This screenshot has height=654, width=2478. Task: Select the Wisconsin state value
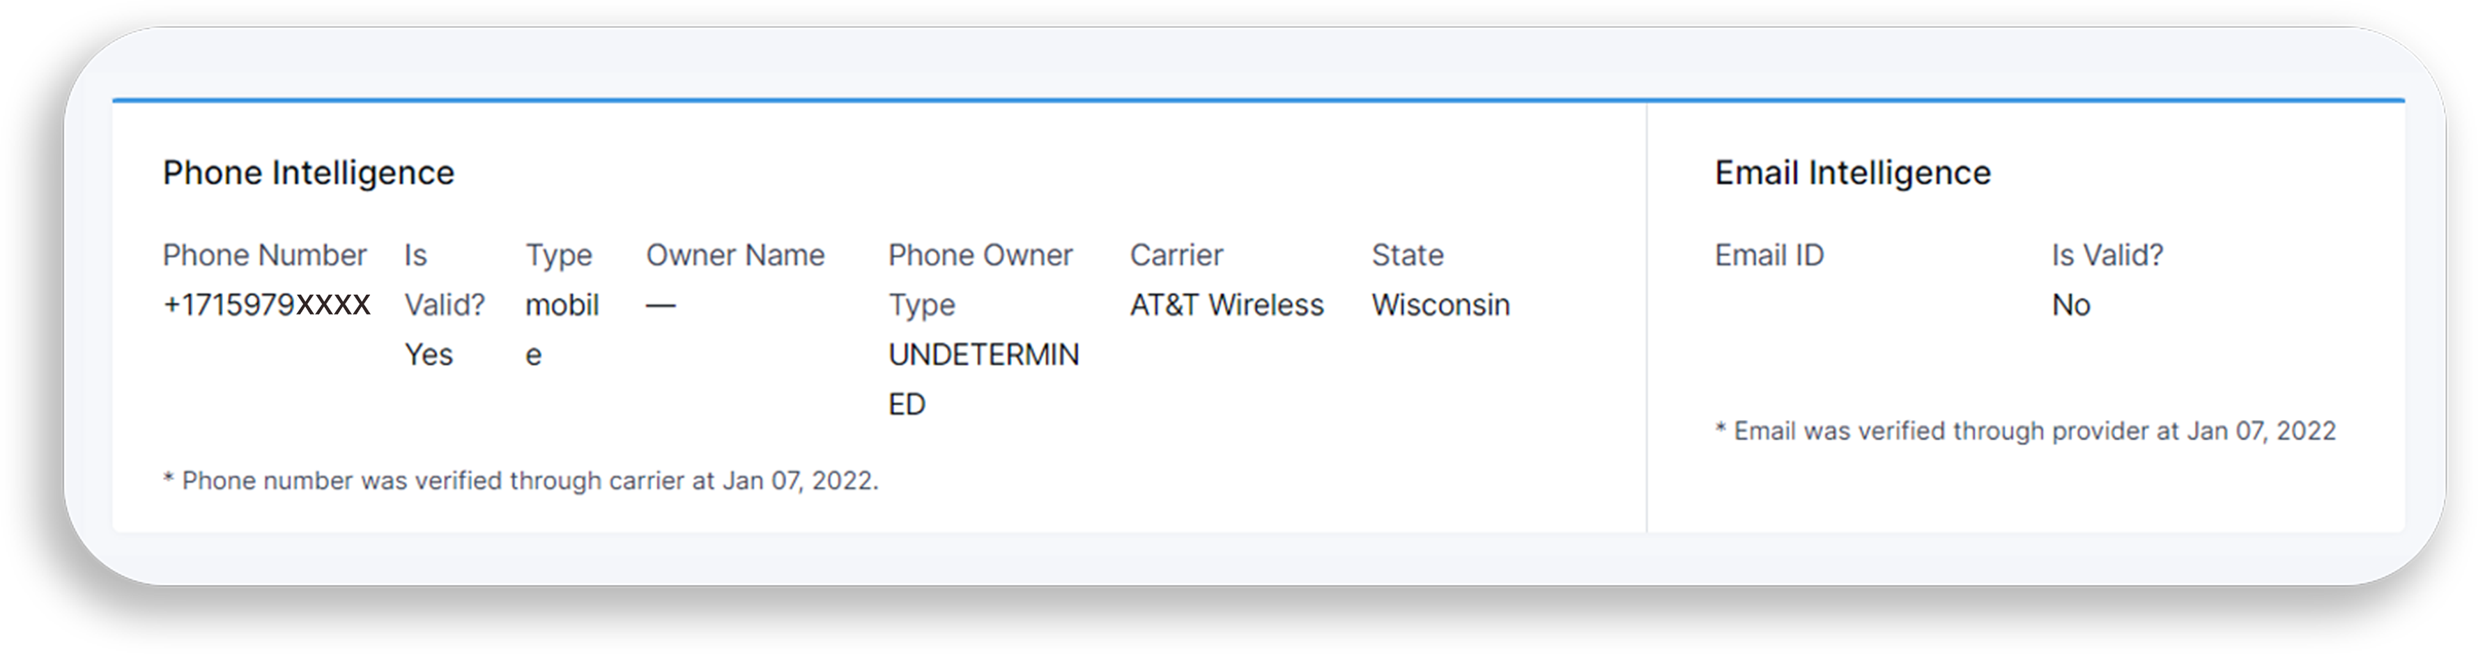click(1440, 305)
